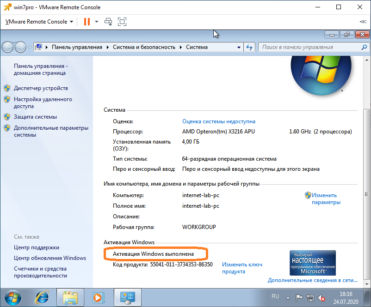
Task: Pause the virtual machine
Action: tap(87, 22)
